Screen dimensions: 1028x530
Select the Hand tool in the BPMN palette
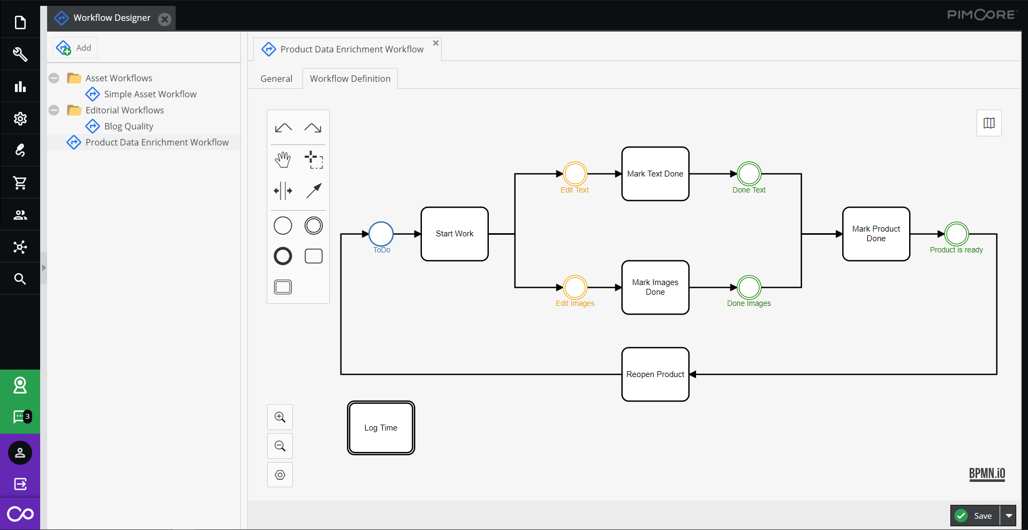pos(283,159)
